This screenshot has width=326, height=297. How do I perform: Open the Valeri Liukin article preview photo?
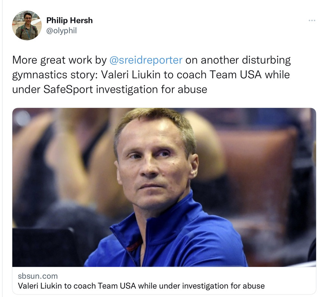[x=164, y=187]
